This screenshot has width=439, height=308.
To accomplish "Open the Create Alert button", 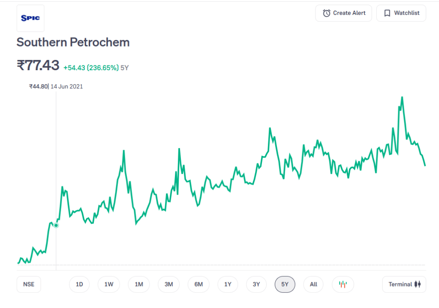I will (344, 13).
